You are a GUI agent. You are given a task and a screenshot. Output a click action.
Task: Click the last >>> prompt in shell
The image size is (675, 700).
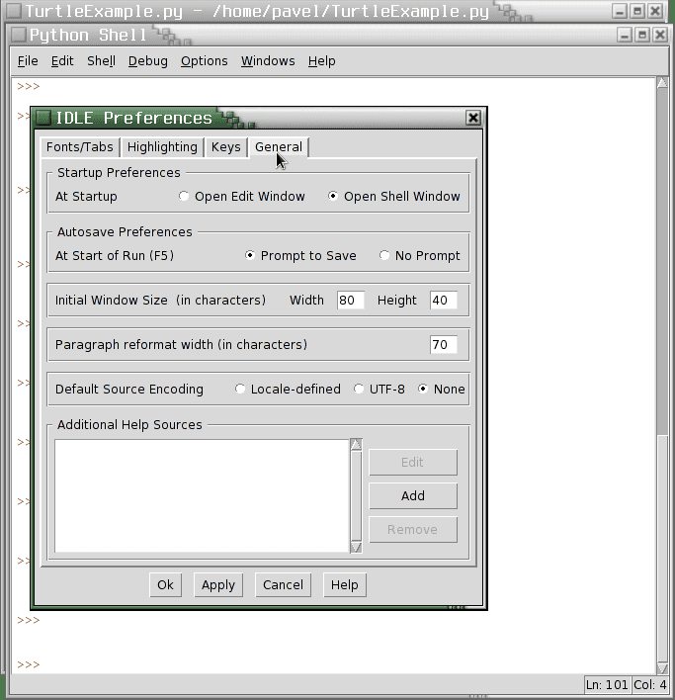[x=28, y=664]
